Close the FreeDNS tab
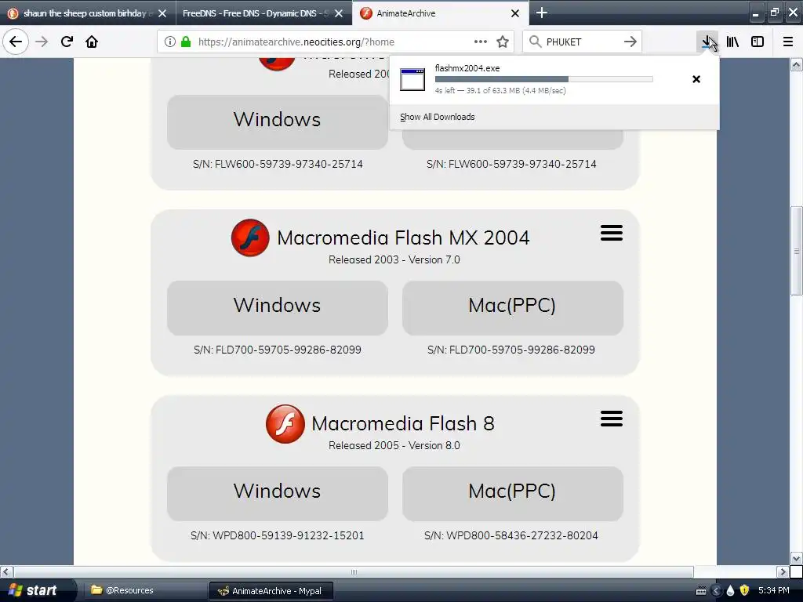Screen dimensions: 803x602 pyautogui.click(x=339, y=13)
